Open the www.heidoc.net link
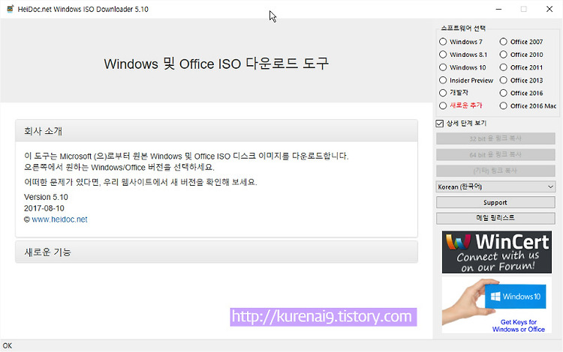Viewport: 563px width, 352px height. click(59, 219)
